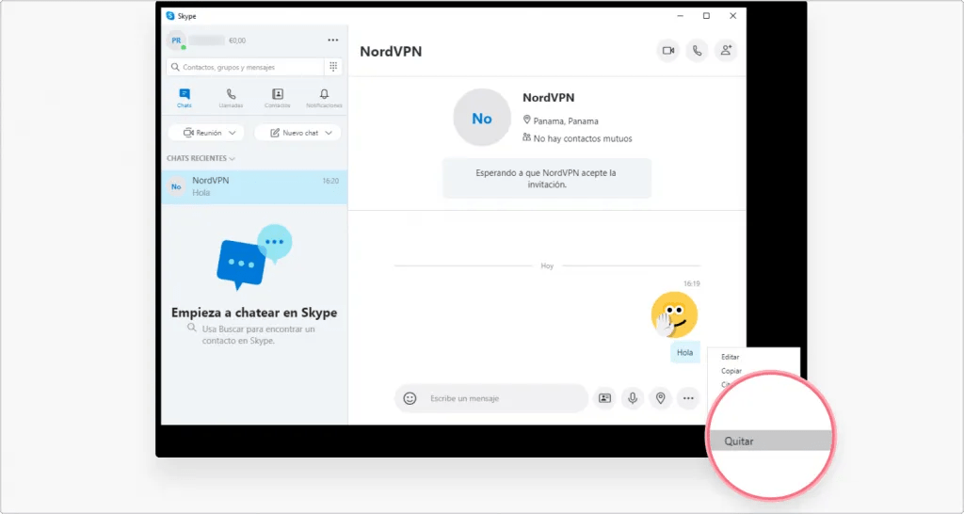Click the NordVPN avatar in the profile card
Viewport: 964px width, 514px height.
click(x=482, y=118)
